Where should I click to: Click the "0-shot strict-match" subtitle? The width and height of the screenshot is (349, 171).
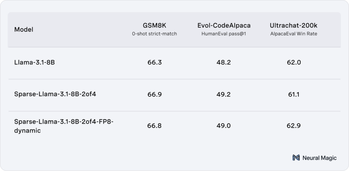pos(154,34)
